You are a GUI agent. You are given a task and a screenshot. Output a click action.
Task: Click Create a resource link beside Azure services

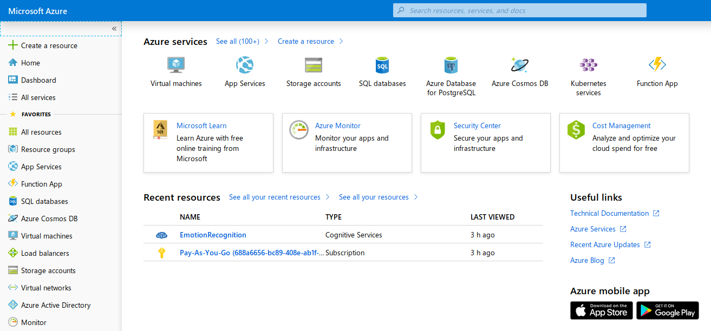tap(306, 41)
